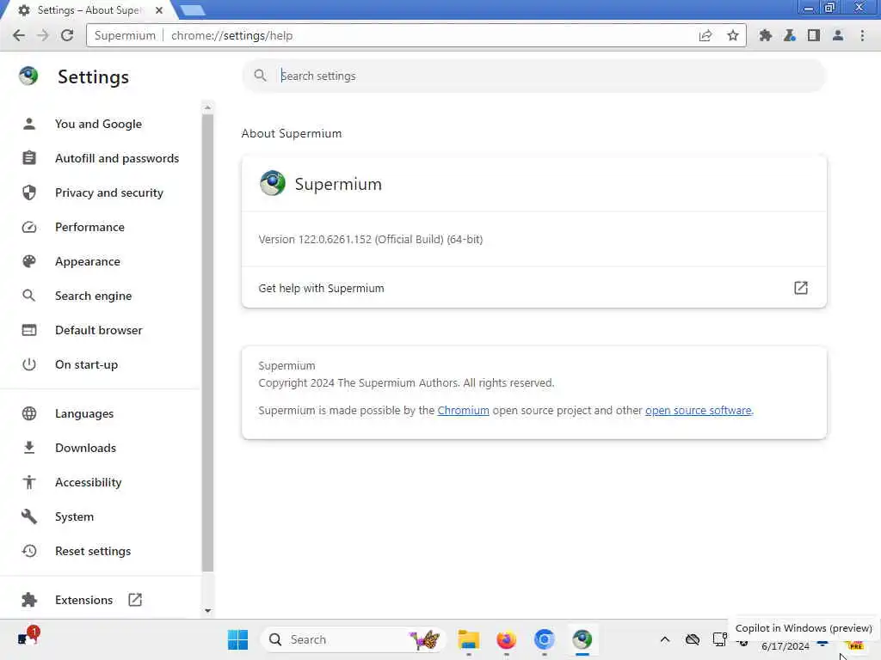Toggle the side panel icon
881x660 pixels.
tap(814, 35)
